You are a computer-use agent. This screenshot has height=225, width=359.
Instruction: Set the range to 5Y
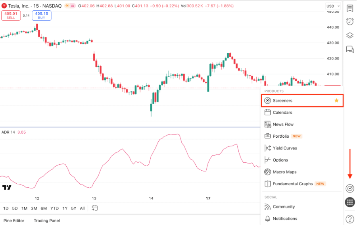(x=73, y=208)
